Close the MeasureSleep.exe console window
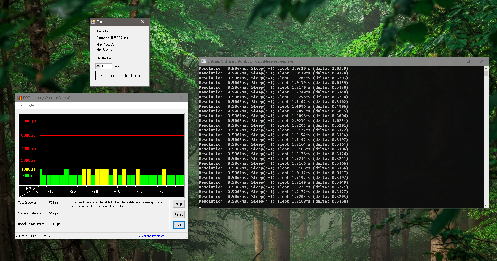Viewport: 497px width, 261px height. (482, 61)
